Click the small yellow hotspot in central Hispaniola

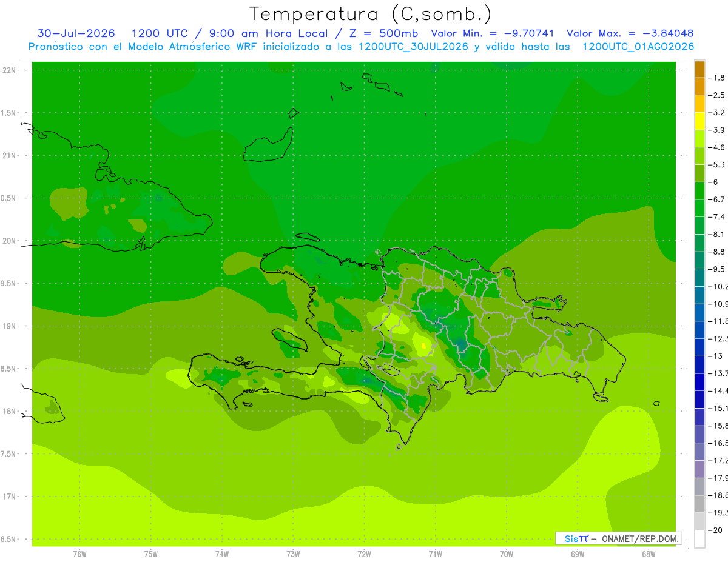pyautogui.click(x=423, y=346)
